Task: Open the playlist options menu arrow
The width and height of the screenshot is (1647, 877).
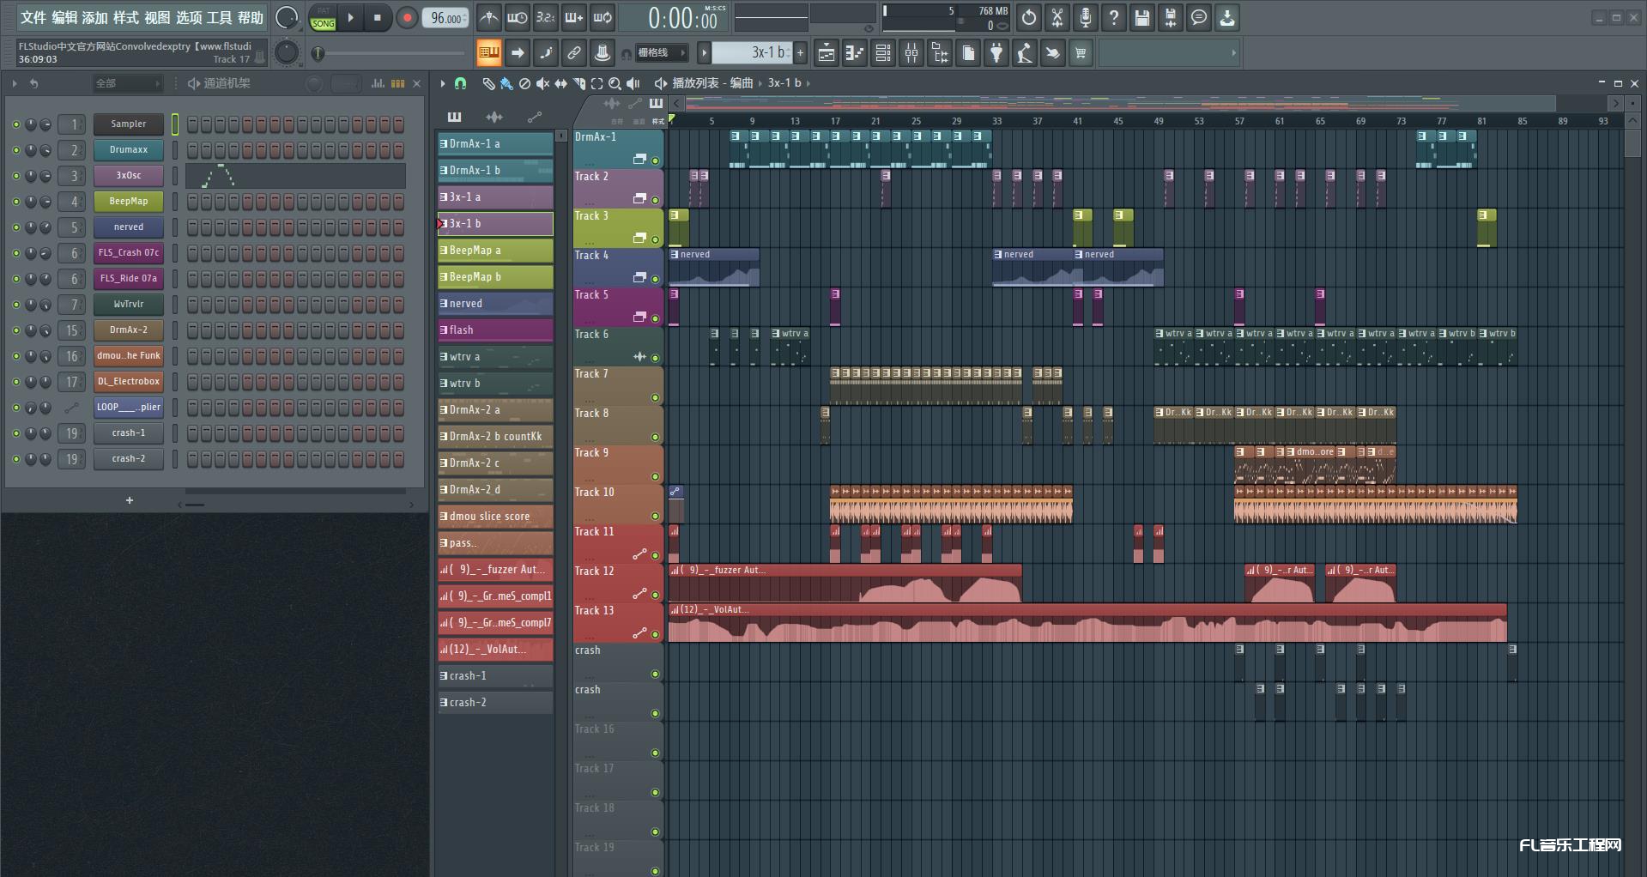Action: (x=443, y=83)
